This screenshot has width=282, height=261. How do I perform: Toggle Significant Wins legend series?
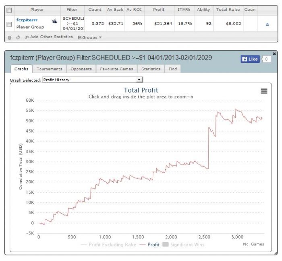[183, 245]
